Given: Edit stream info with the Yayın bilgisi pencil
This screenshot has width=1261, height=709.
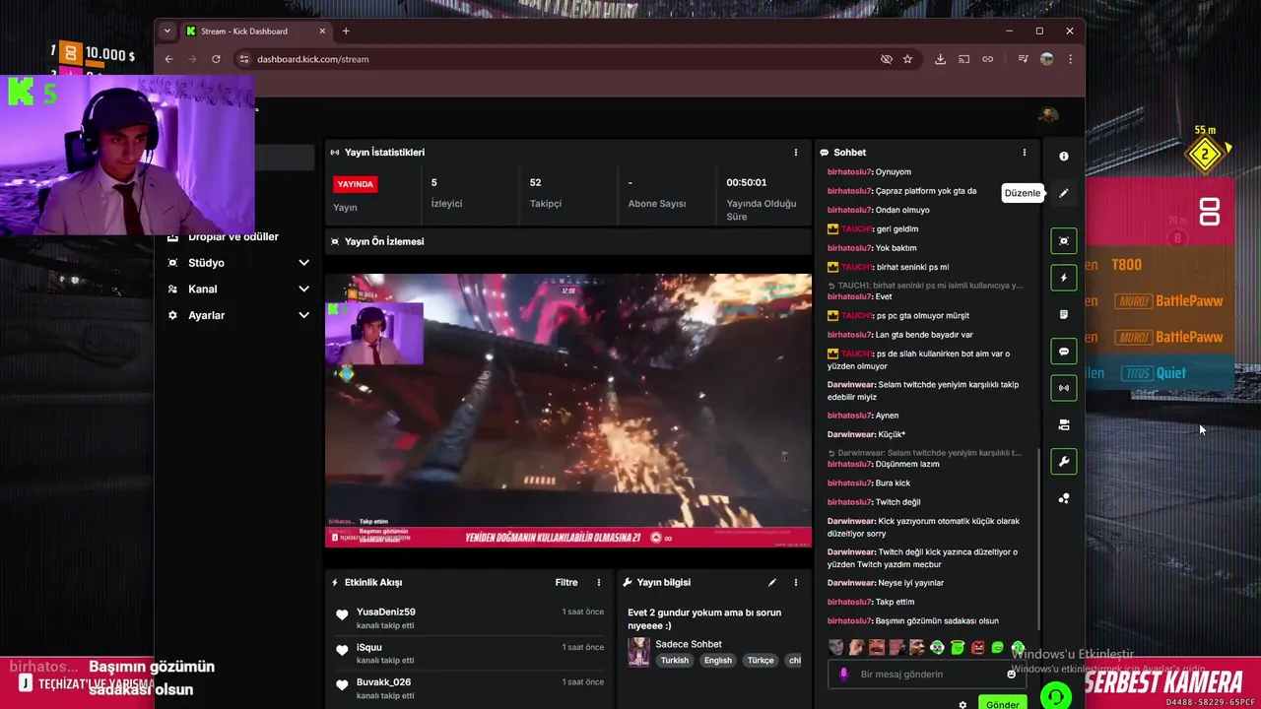Looking at the screenshot, I should (x=772, y=582).
